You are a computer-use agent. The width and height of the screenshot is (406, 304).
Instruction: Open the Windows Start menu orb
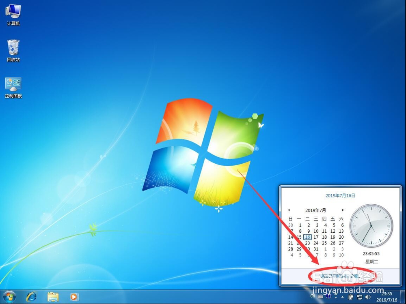[x=10, y=297]
